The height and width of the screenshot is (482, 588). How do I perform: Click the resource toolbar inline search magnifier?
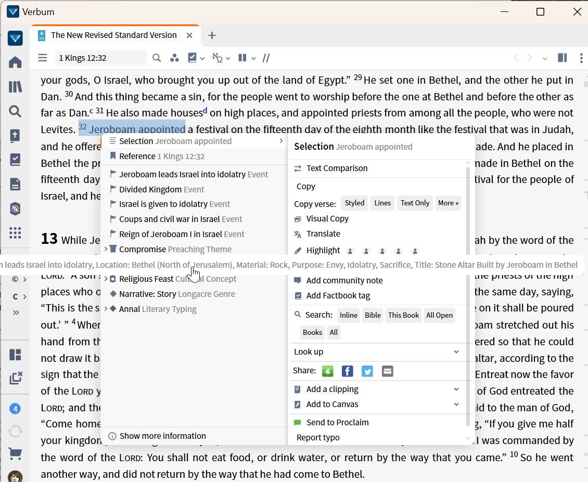(x=157, y=58)
